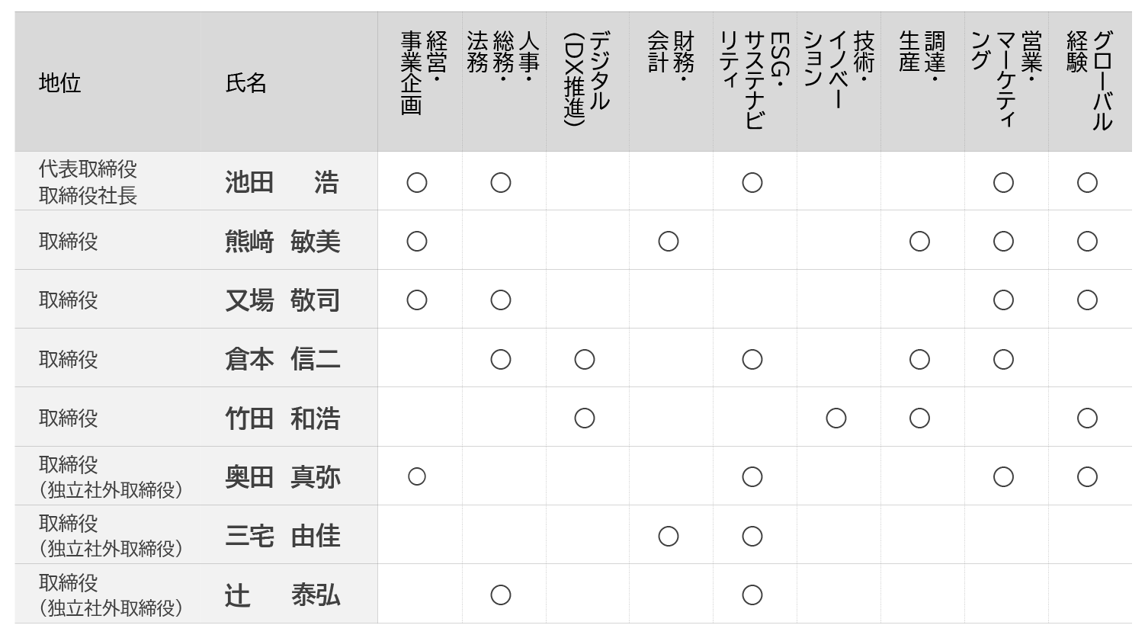Click the デジタル(DX推進) circle for 倉本 信二
This screenshot has width=1145, height=638.
click(585, 359)
